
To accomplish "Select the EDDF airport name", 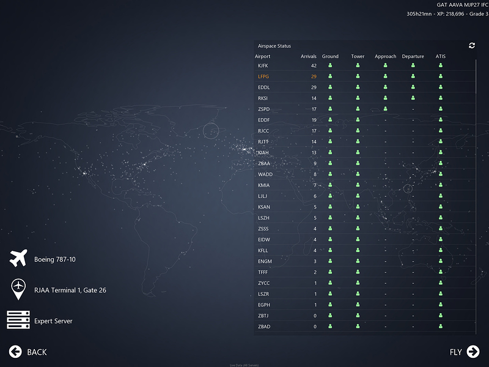I will click(264, 120).
